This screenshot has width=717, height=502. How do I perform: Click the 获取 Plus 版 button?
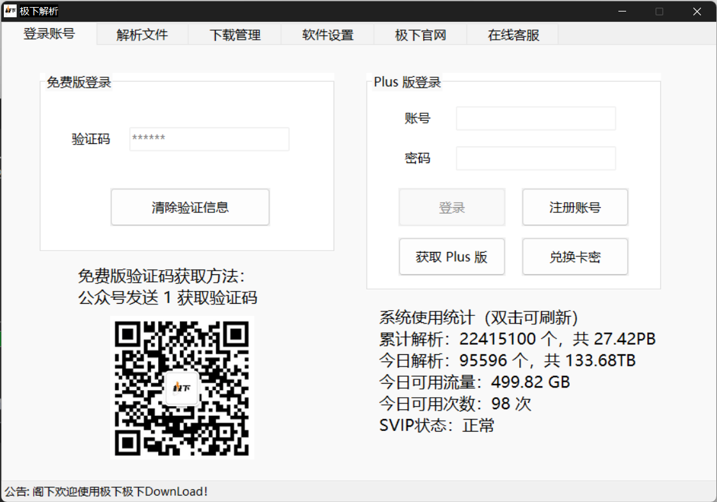452,256
